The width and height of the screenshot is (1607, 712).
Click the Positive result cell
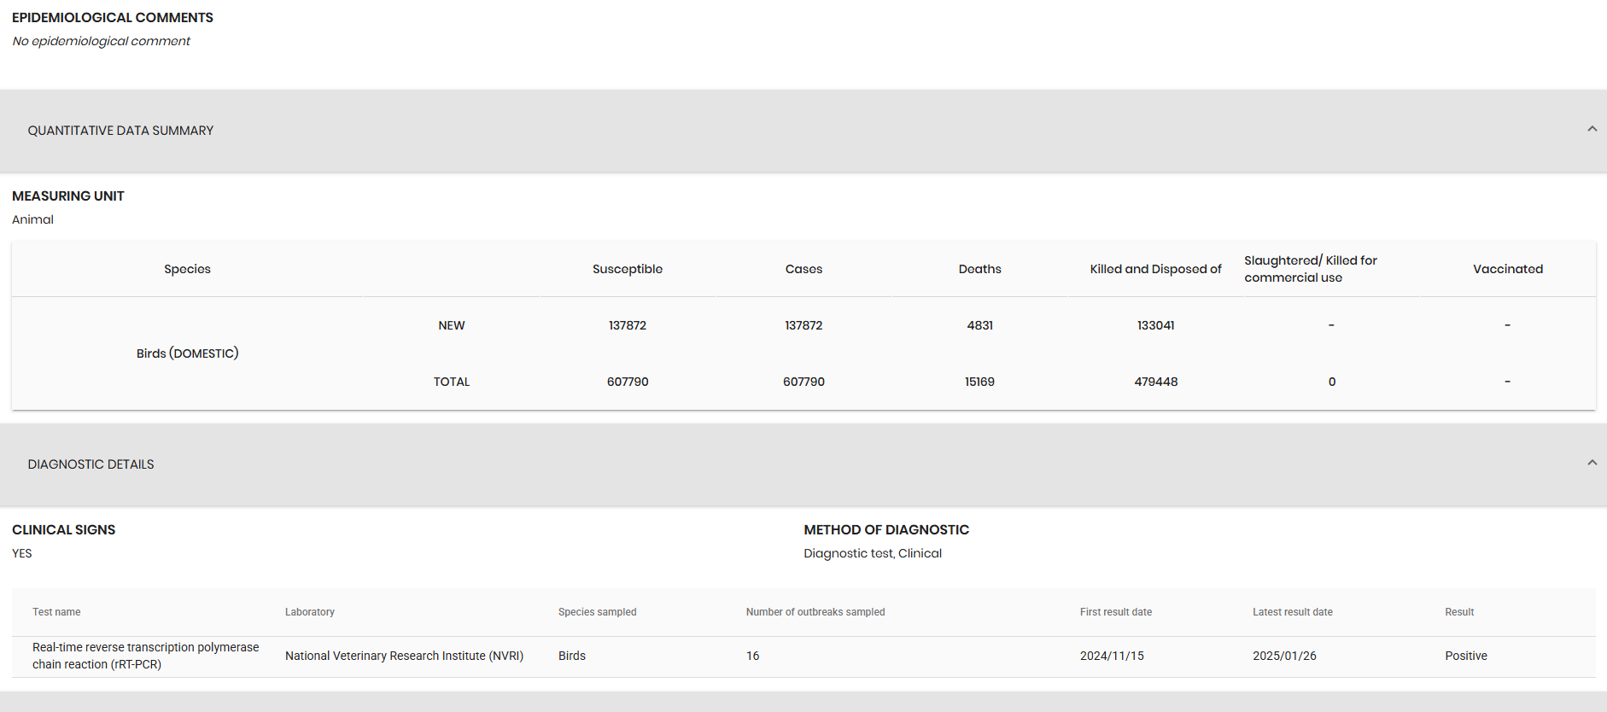tap(1465, 656)
